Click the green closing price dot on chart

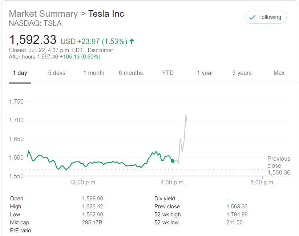(x=173, y=161)
